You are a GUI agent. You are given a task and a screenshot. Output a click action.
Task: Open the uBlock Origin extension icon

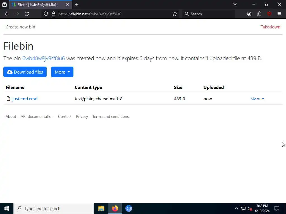click(x=269, y=14)
